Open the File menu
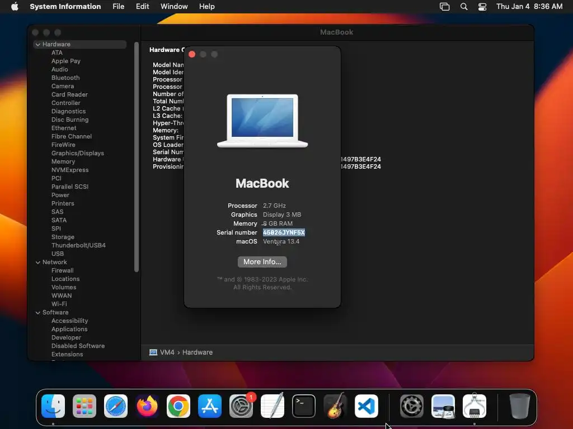The image size is (573, 429). (x=119, y=7)
